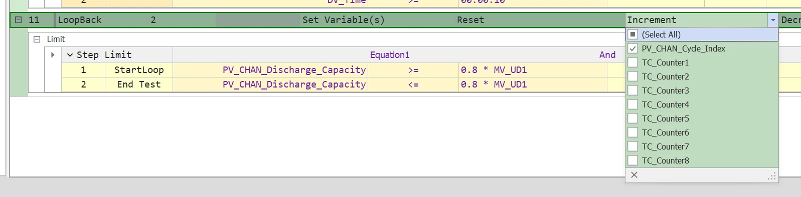Select the Increment field text
The image size is (801, 197).
pos(652,20)
